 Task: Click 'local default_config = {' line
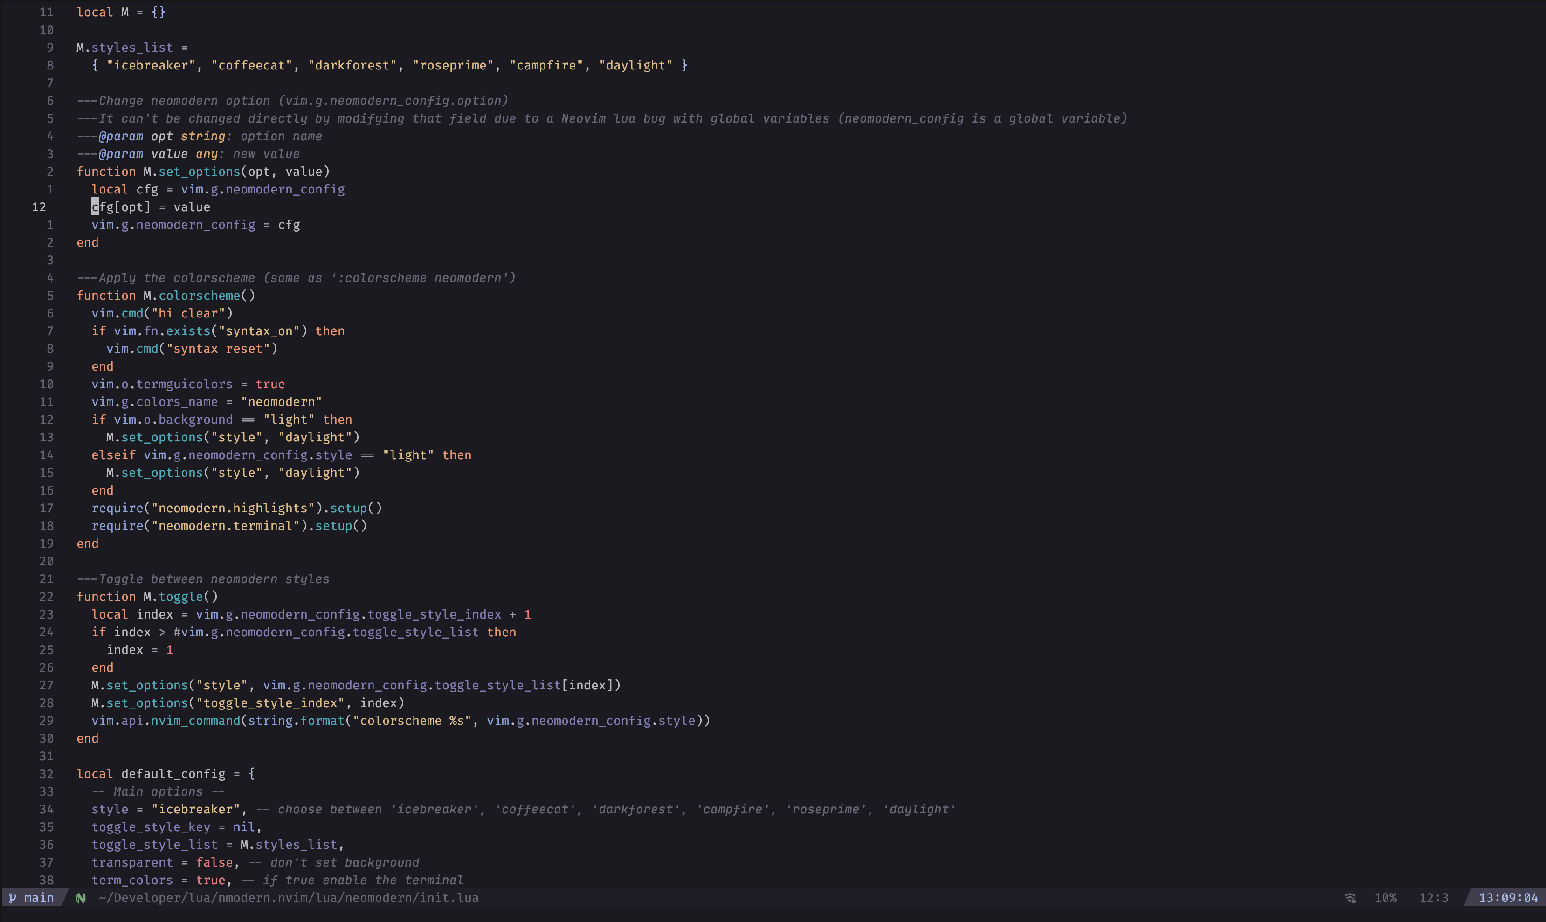click(x=166, y=773)
